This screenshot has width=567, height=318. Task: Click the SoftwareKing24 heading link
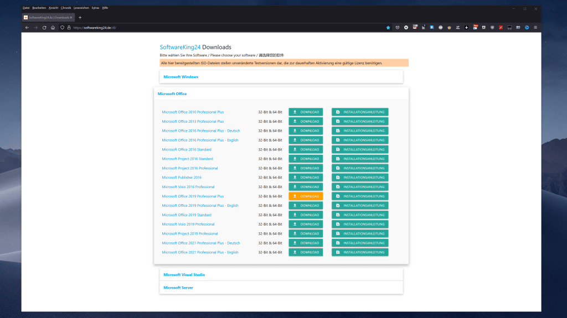(x=180, y=47)
